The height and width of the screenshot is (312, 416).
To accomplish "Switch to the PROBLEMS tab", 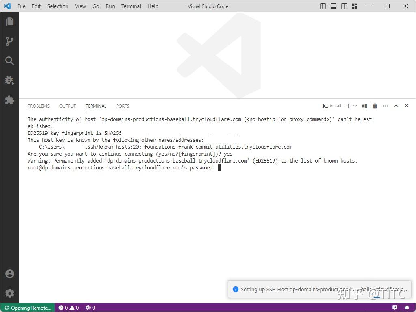I will tap(38, 106).
